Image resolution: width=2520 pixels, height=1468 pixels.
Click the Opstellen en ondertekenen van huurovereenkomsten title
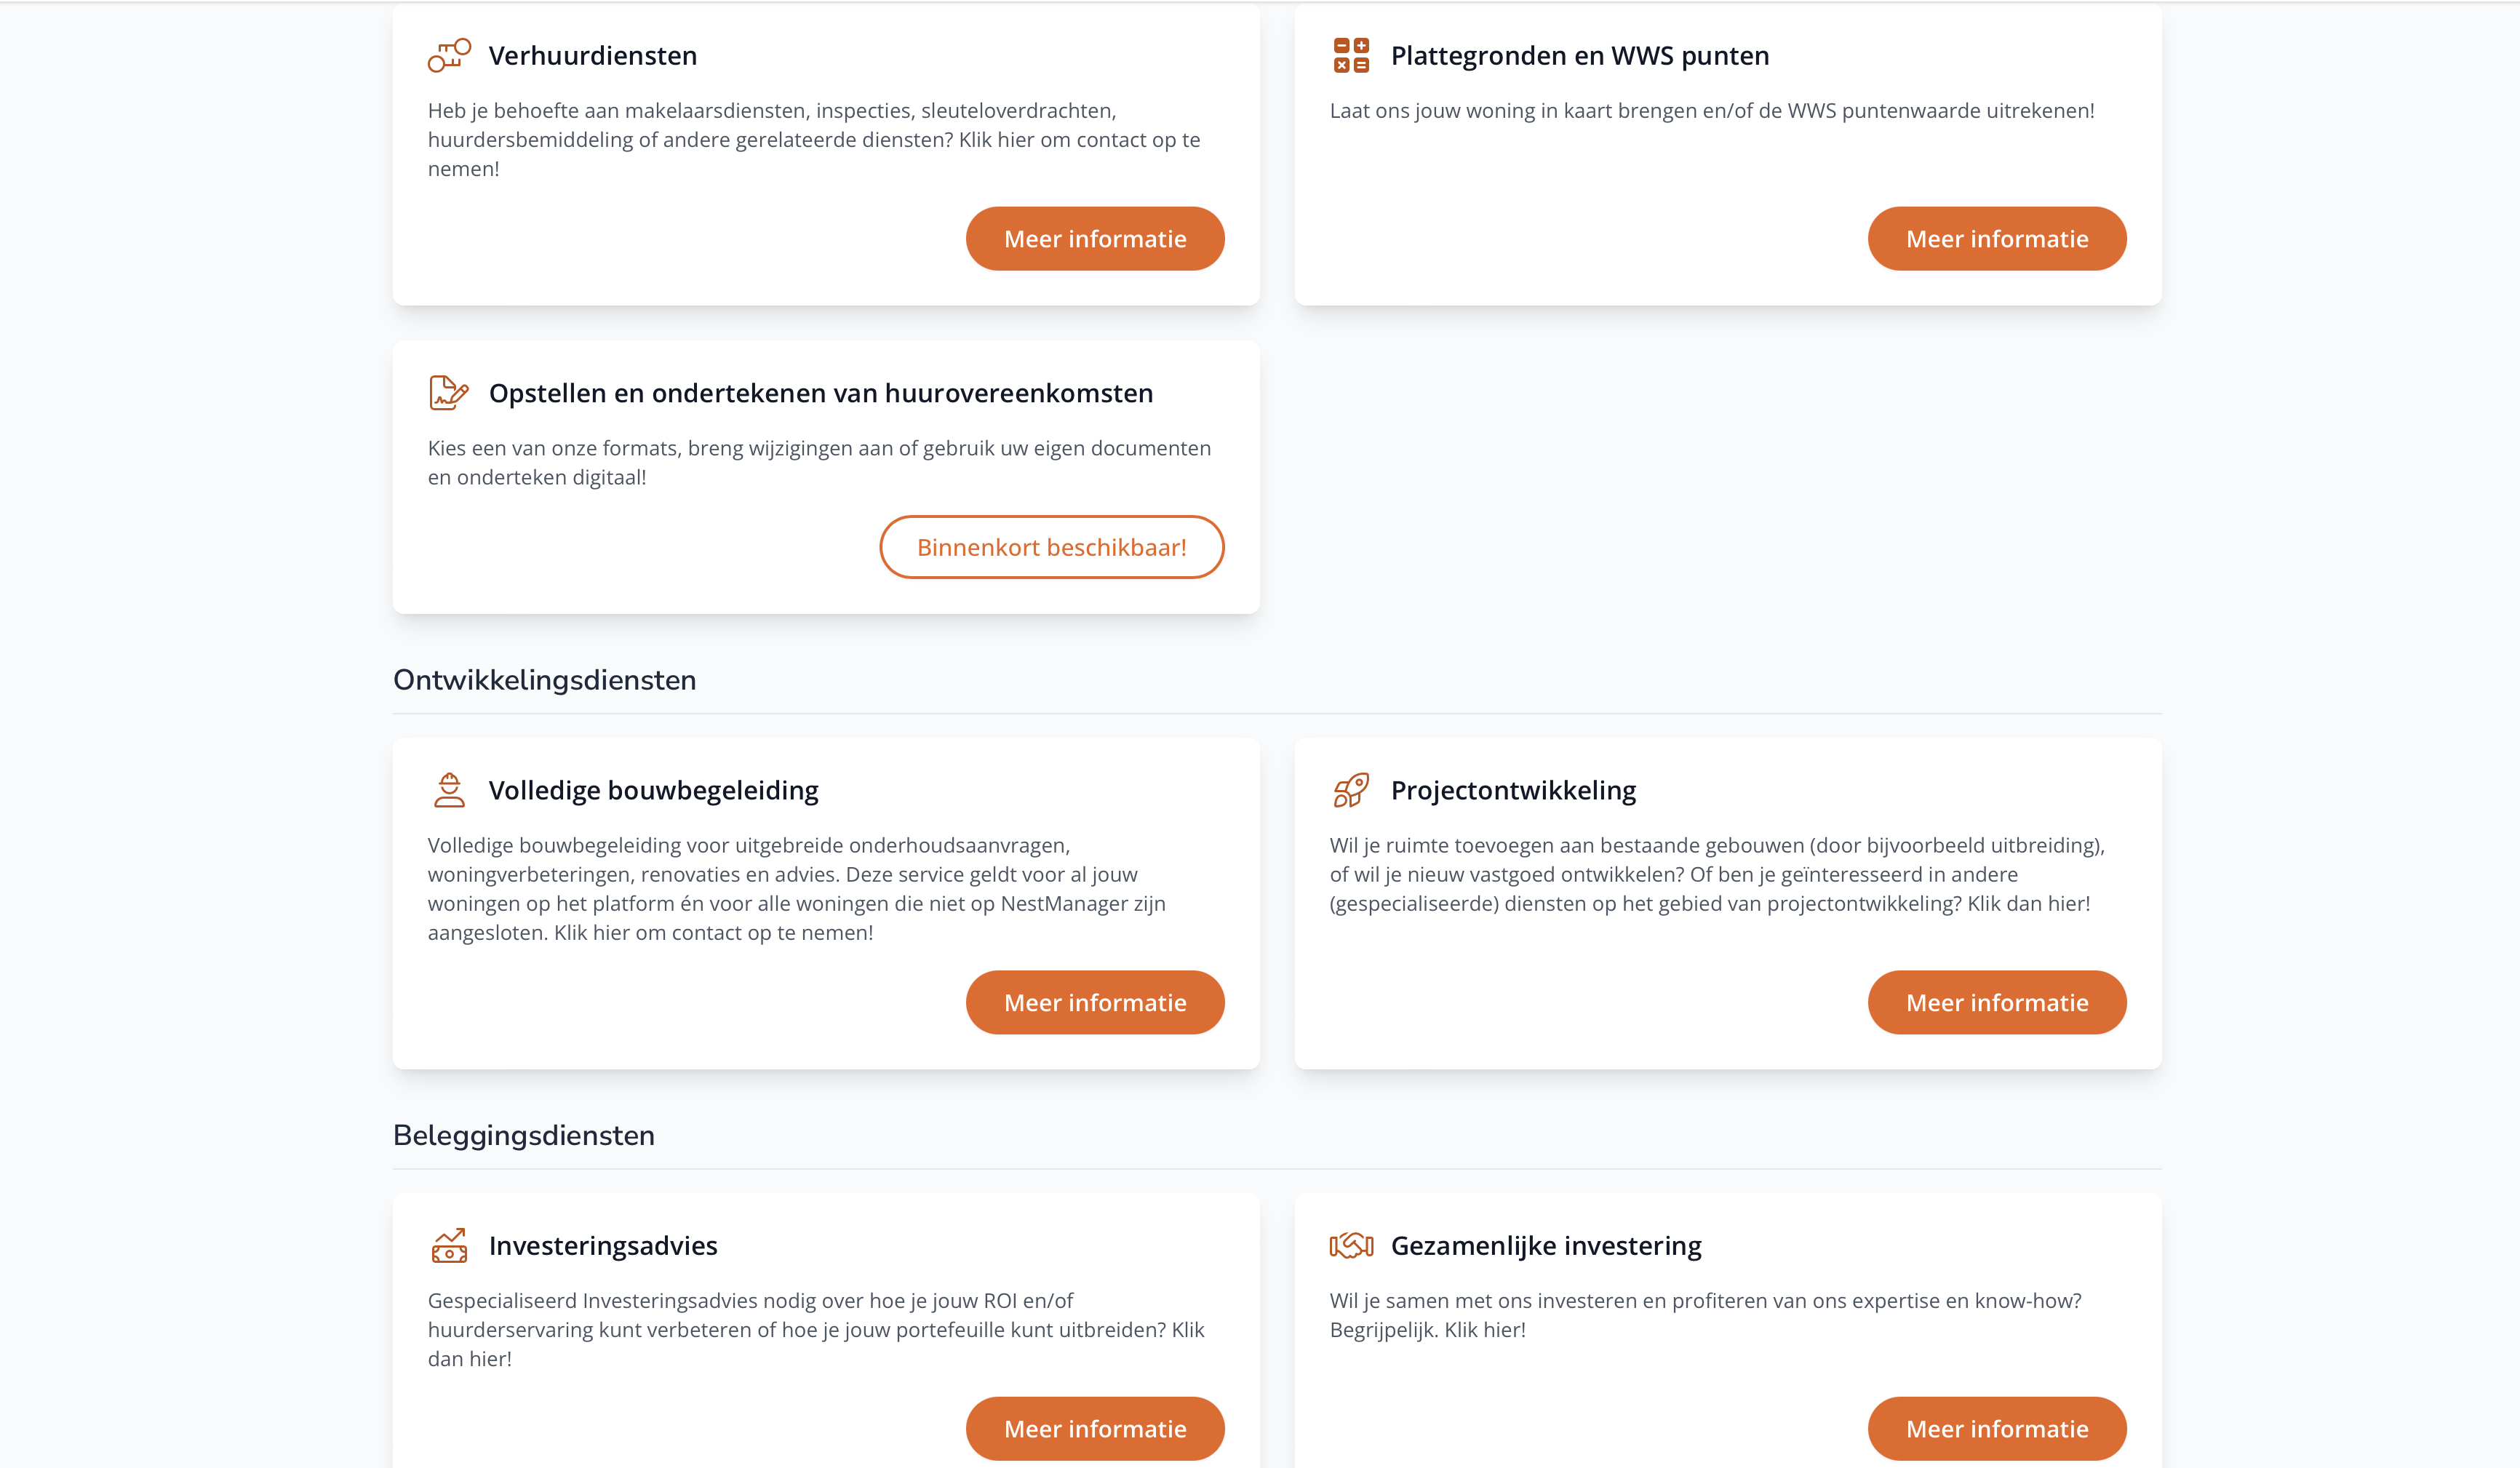(820, 394)
